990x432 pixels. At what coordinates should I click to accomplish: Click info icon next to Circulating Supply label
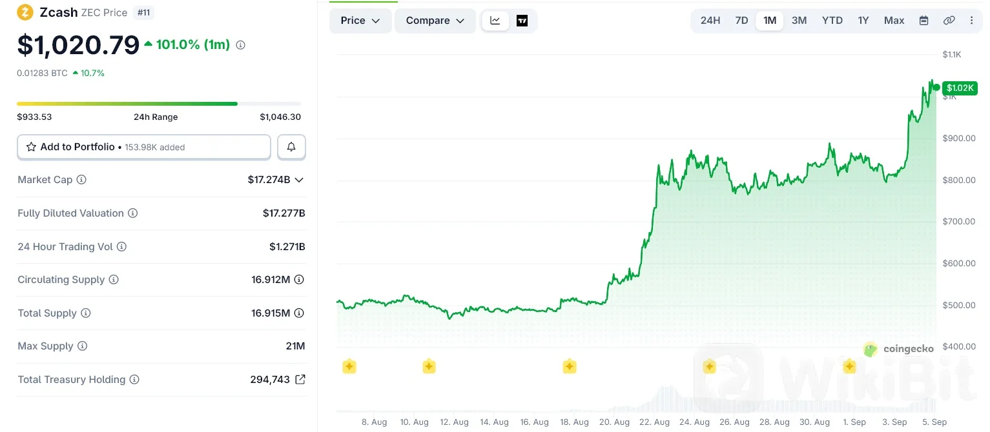114,280
